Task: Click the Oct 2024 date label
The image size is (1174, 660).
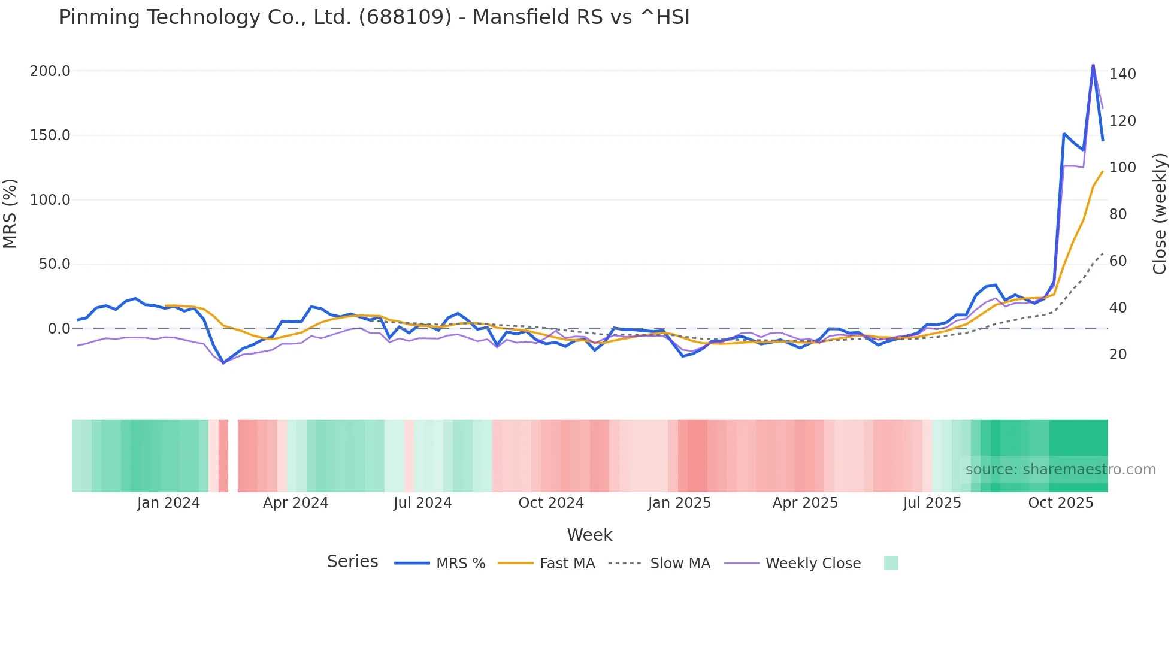Action: click(x=551, y=503)
